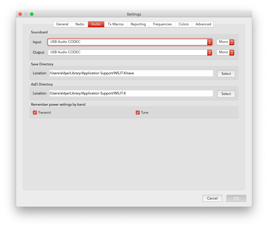Open the Input channel Mono dropdown
Image resolution: width=268 pixels, height=228 pixels.
point(225,42)
